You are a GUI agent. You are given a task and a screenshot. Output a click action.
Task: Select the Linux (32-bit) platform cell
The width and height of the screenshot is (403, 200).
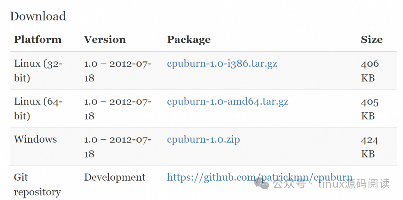38,71
